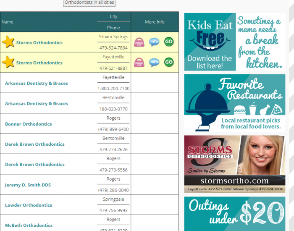Screen dimensions: 294x231
Task: Click the 'Orthodontists in all cities' button
Action: [x=89, y=3]
